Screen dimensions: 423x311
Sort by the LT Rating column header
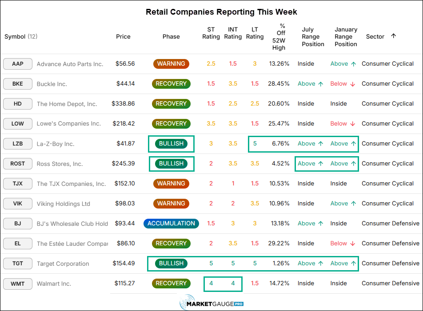(255, 33)
